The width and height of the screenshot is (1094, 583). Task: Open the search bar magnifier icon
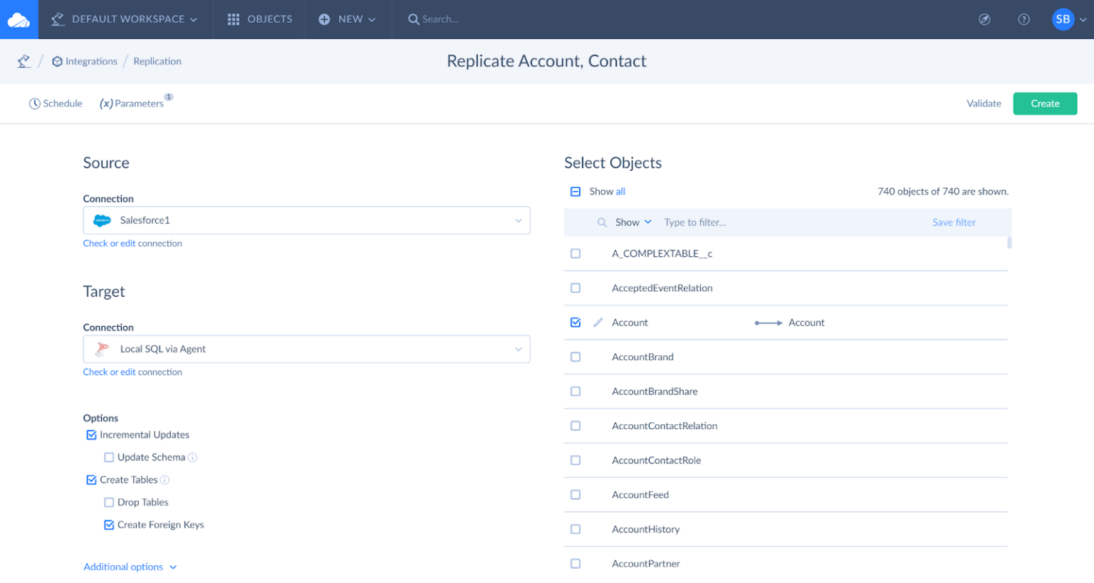click(x=414, y=19)
